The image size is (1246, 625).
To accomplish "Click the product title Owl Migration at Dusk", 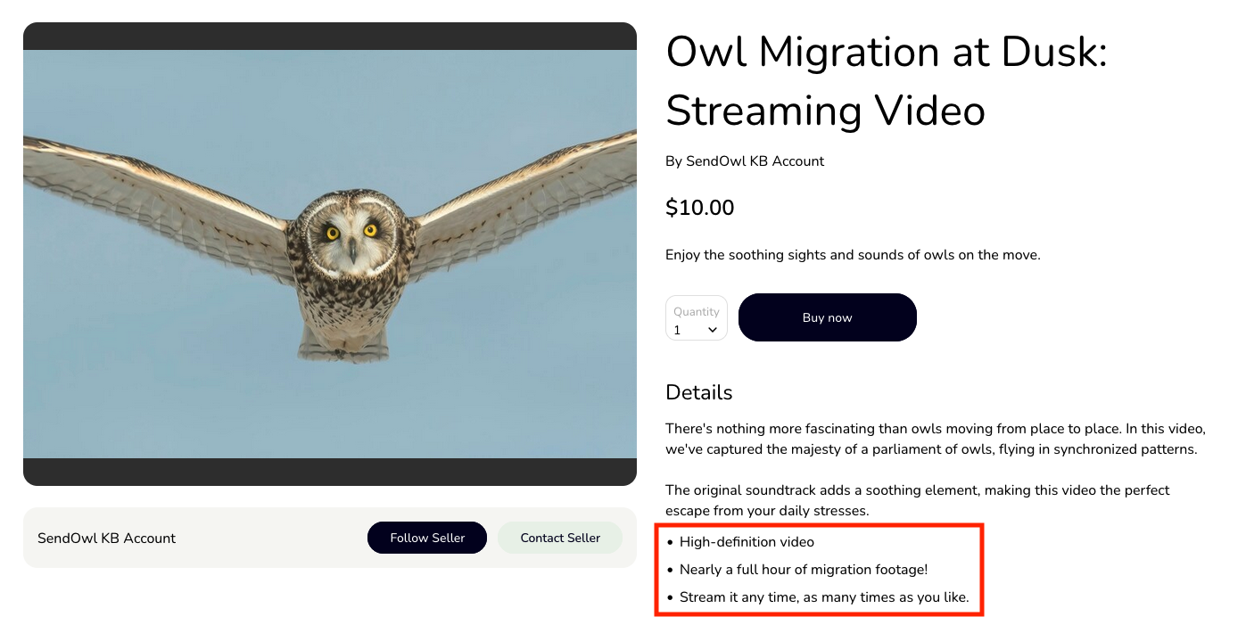I will click(x=886, y=81).
